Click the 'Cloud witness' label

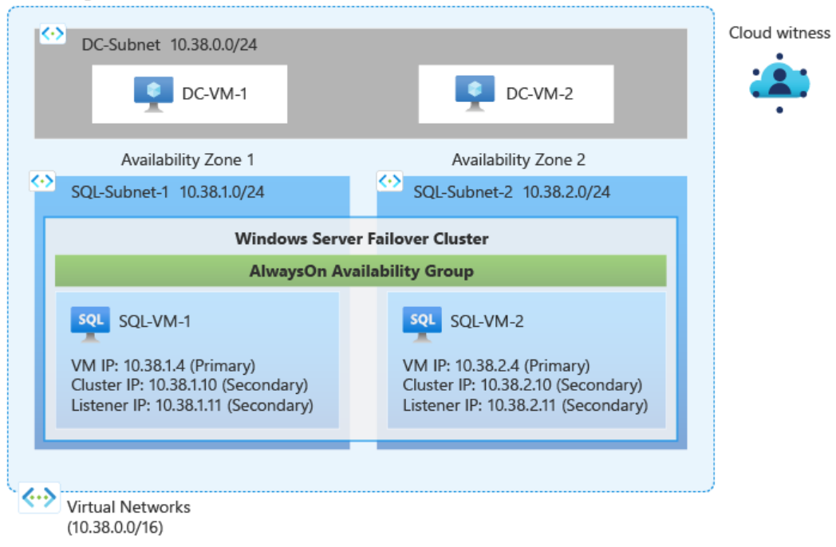779,33
